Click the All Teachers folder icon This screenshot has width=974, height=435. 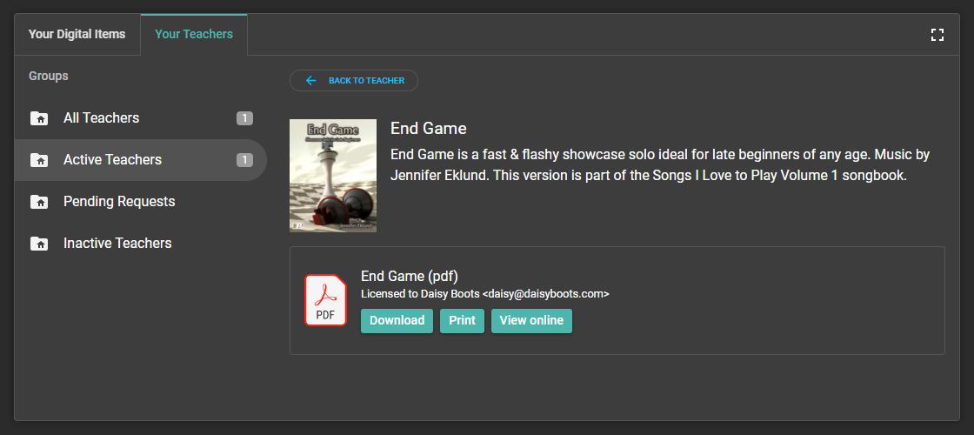pos(39,118)
